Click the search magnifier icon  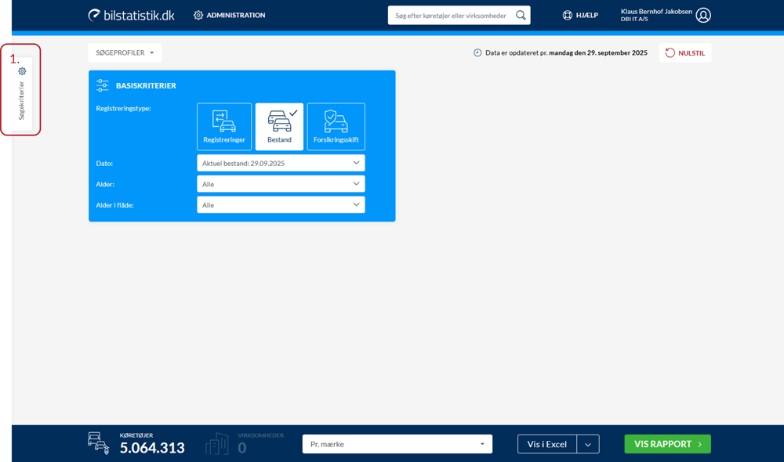[x=521, y=15]
